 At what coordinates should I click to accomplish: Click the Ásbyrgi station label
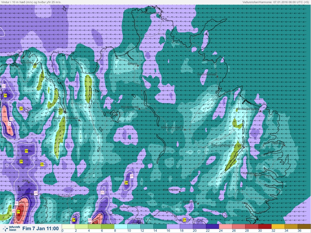tap(132, 64)
